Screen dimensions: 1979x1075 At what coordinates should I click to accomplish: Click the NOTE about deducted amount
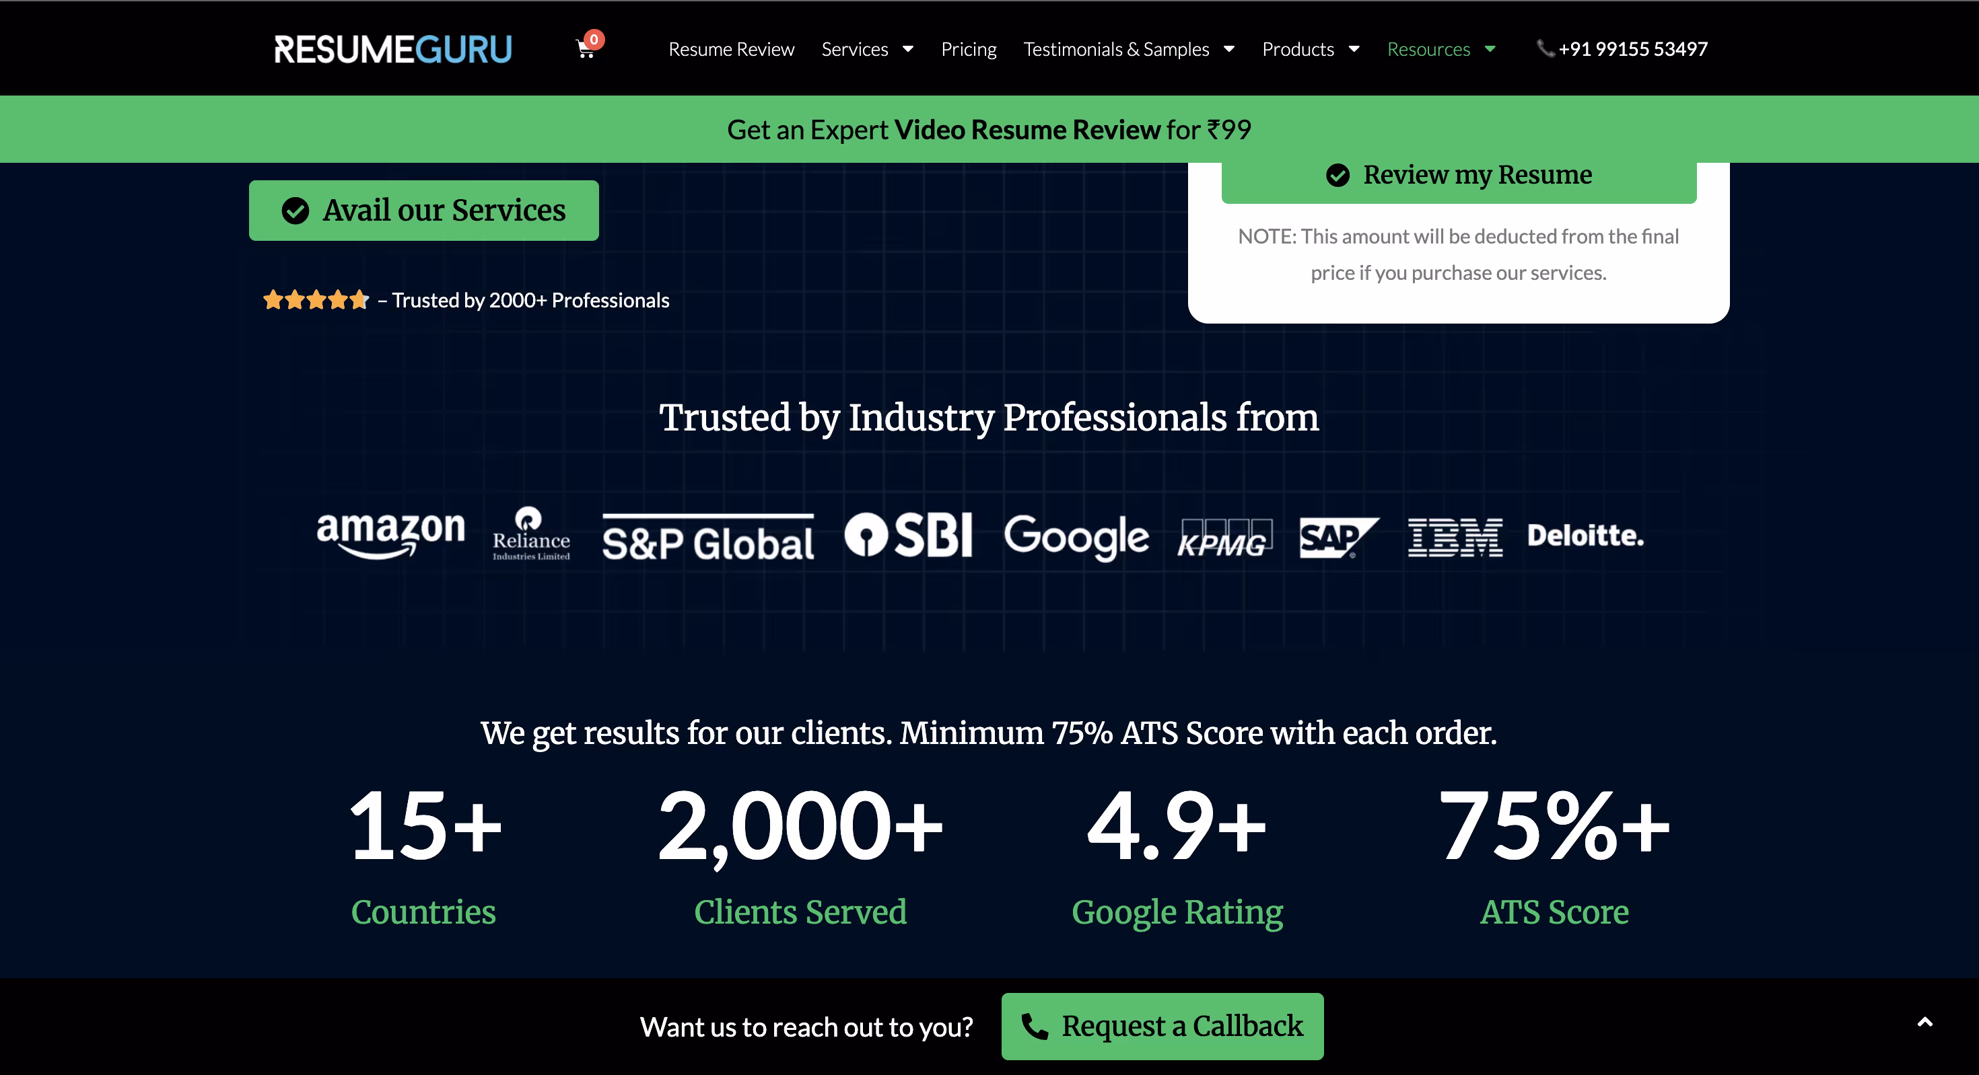click(1459, 254)
